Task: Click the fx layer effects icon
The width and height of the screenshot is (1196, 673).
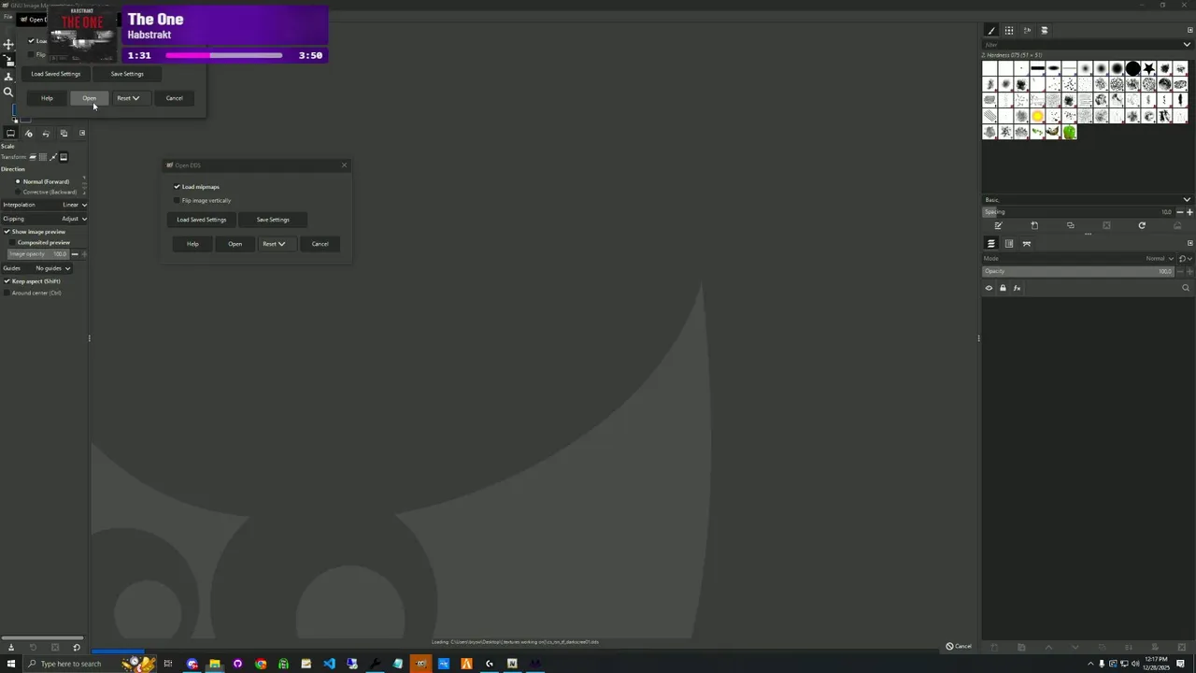Action: tap(1017, 288)
